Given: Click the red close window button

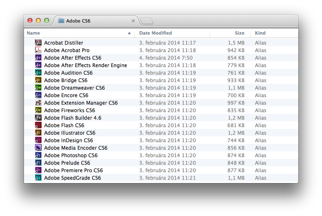Looking at the screenshot, I should click(x=30, y=20).
